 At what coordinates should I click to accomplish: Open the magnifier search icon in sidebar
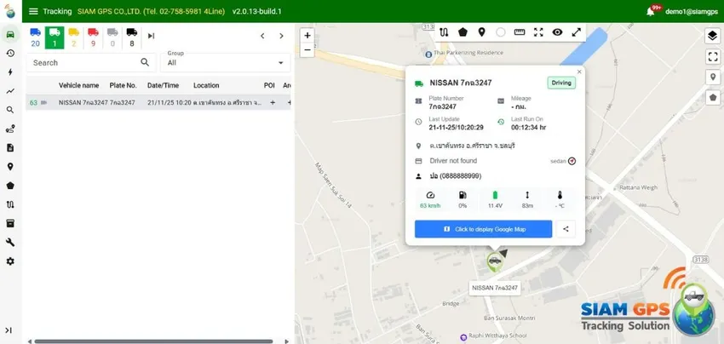10,110
